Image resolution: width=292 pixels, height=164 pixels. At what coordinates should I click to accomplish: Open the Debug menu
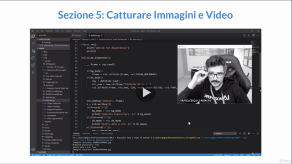click(x=68, y=31)
